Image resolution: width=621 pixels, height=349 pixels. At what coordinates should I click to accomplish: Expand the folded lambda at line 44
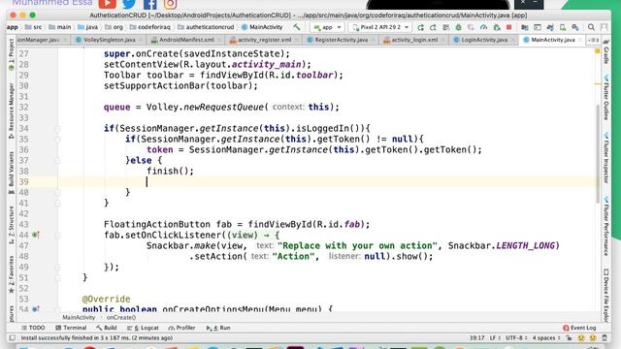(x=57, y=235)
